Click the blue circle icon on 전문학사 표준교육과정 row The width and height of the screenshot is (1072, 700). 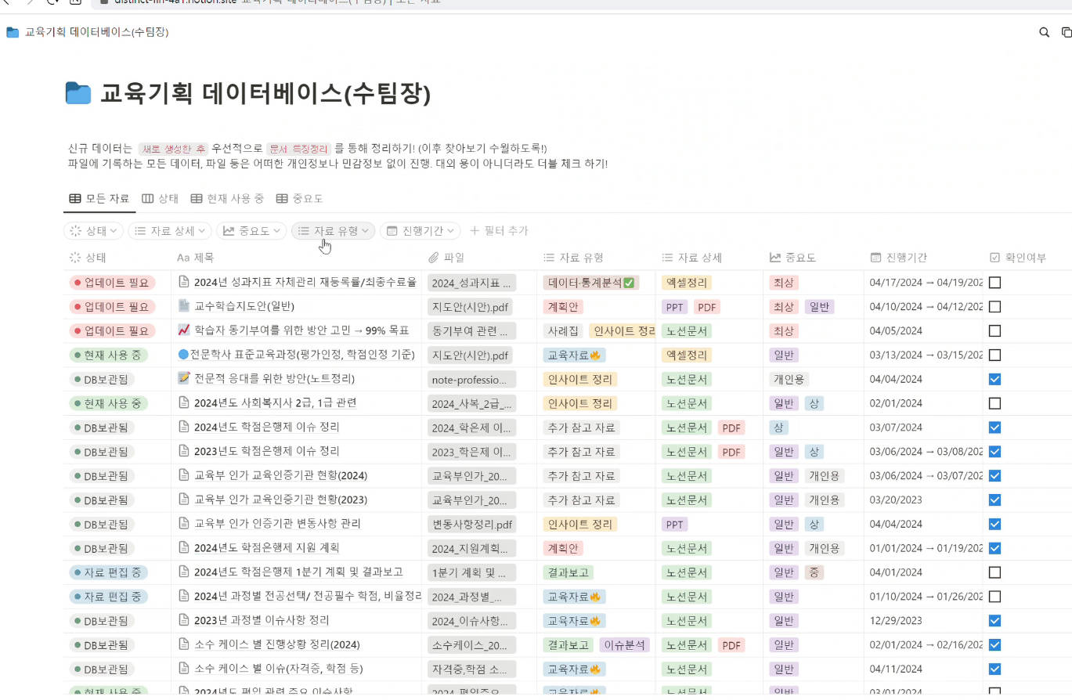[x=184, y=355]
